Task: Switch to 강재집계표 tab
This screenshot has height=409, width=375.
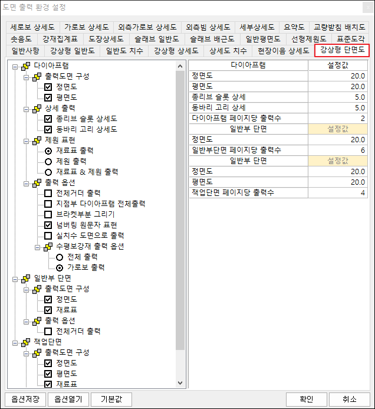Action: (x=60, y=39)
